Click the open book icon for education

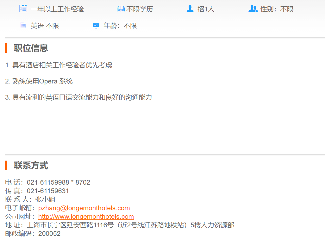[x=121, y=9]
